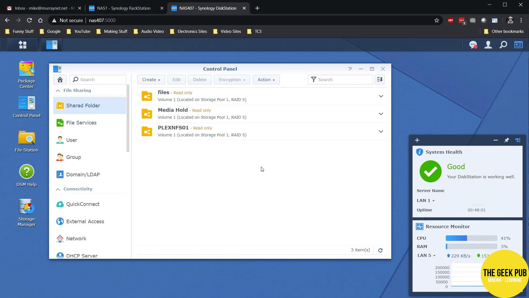Click the Media Hold folder icon
The width and height of the screenshot is (529, 298).
tap(147, 114)
